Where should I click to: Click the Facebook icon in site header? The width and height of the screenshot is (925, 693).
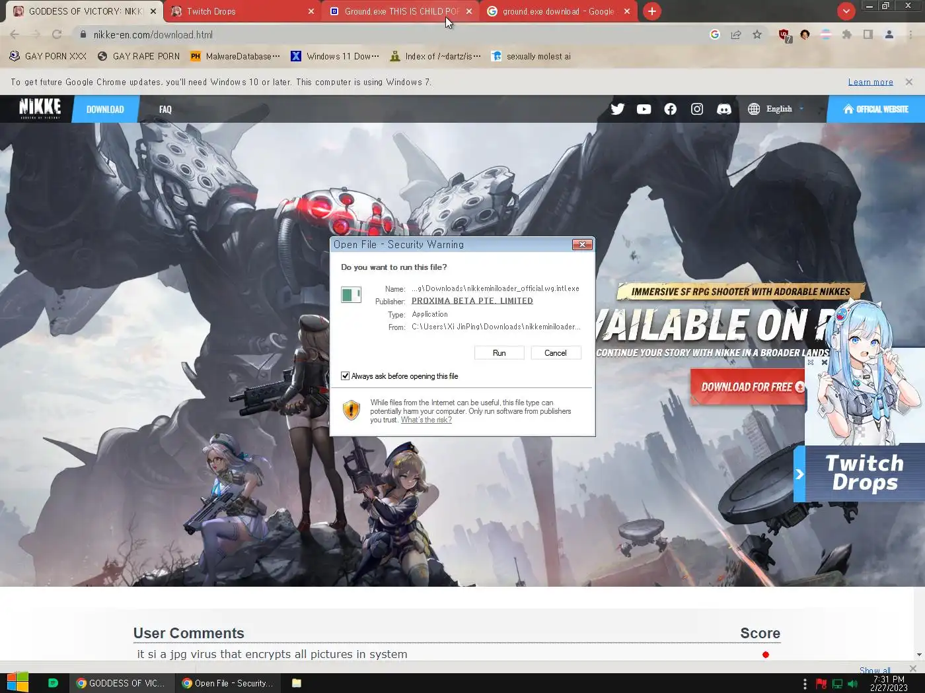pos(671,109)
